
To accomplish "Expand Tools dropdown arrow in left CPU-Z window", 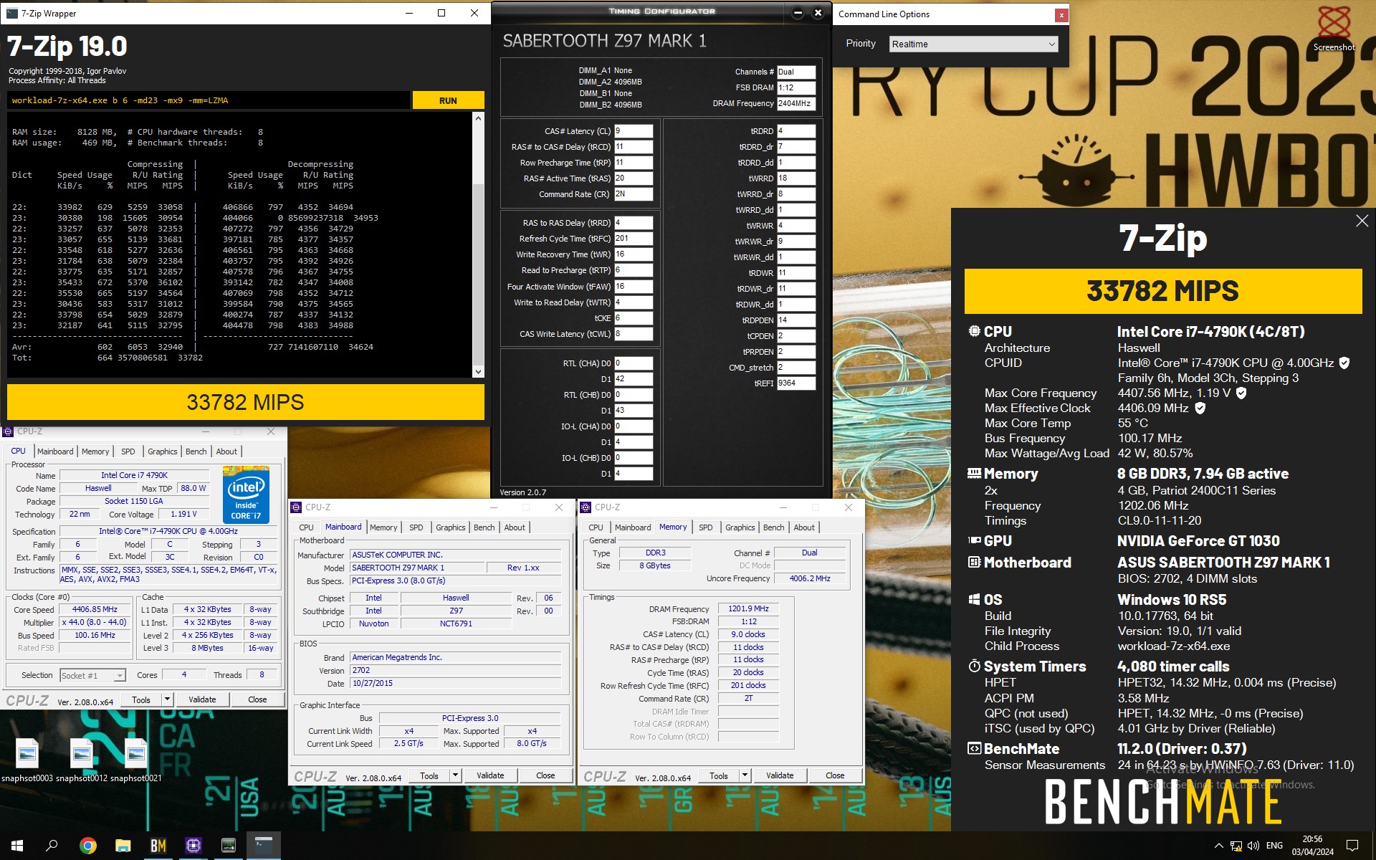I will pyautogui.click(x=167, y=699).
